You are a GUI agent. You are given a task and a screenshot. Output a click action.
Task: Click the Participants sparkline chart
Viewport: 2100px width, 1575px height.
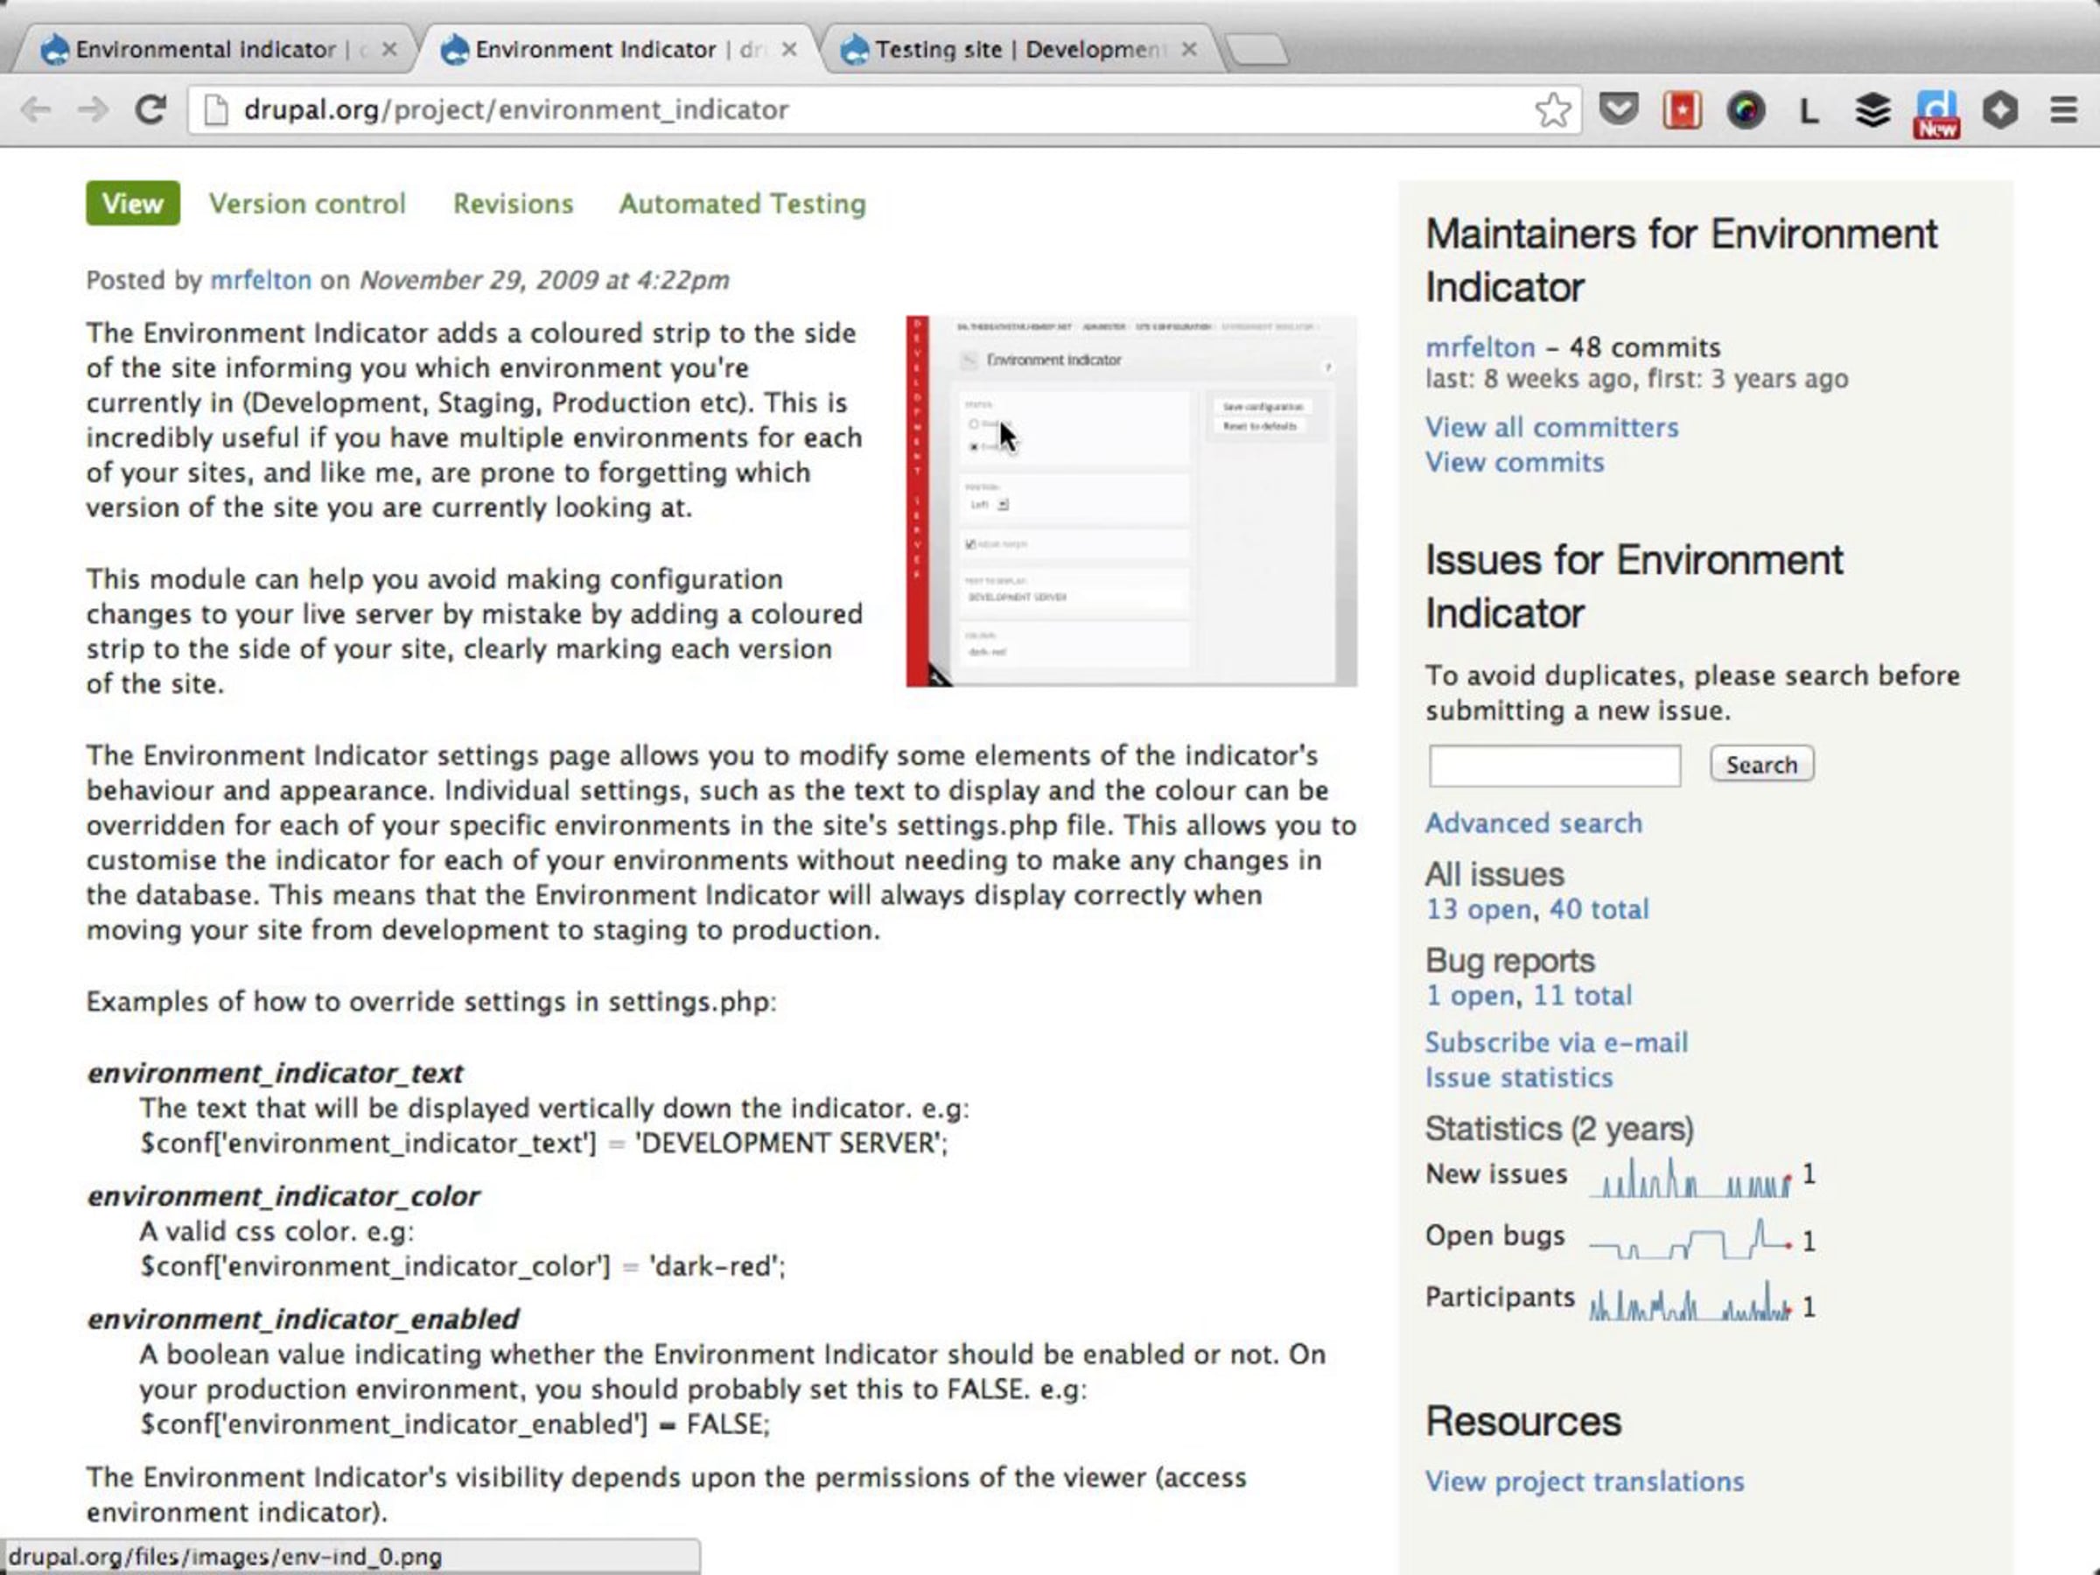1691,1303
